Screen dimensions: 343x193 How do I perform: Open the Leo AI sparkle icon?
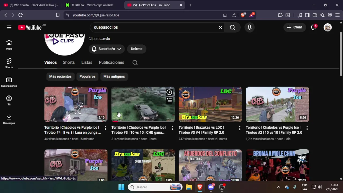tap(322, 15)
